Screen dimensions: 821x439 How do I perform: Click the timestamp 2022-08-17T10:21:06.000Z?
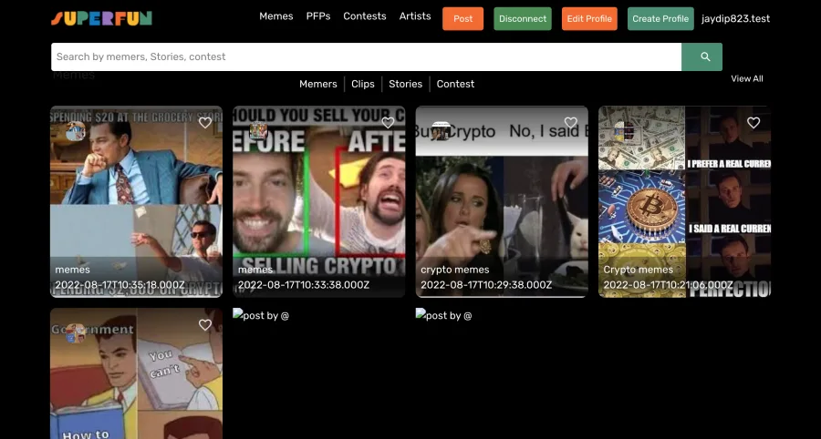668,285
